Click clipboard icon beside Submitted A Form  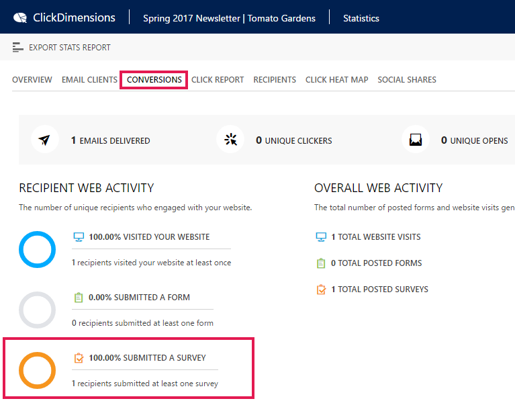pos(78,297)
